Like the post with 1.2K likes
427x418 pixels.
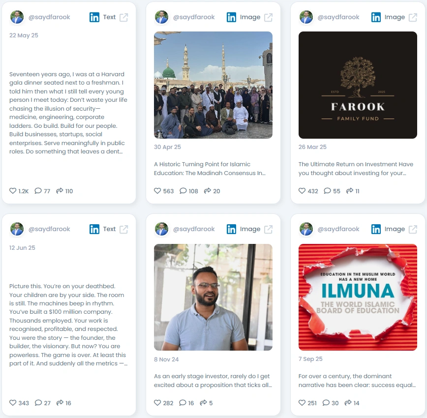pos(13,191)
